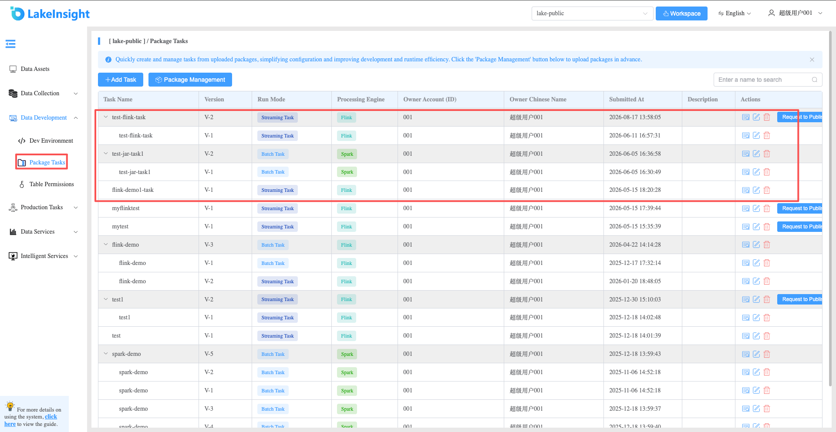Open the English language dropdown
Viewport: 836px width, 432px height.
tap(735, 13)
